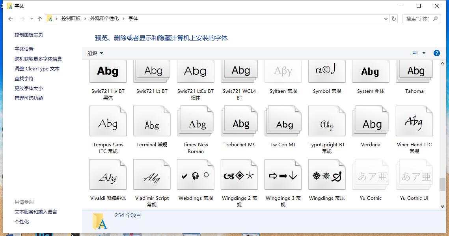Select the Wingdings 2 font icon

[239, 175]
